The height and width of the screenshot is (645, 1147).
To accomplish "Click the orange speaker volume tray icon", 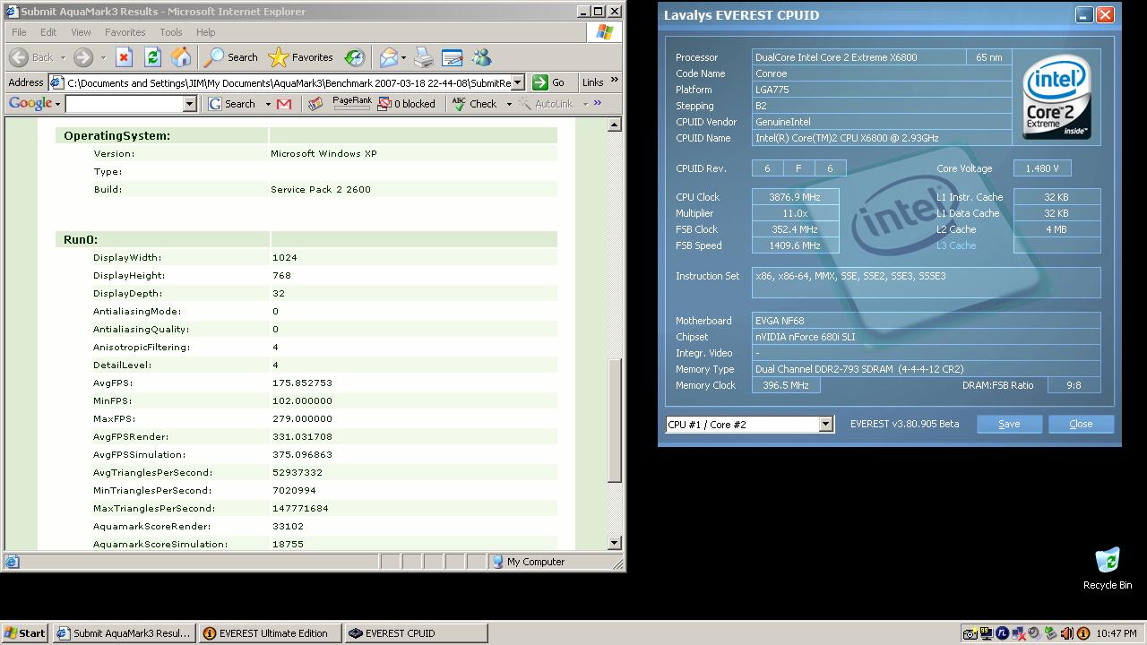I will pos(1066,633).
